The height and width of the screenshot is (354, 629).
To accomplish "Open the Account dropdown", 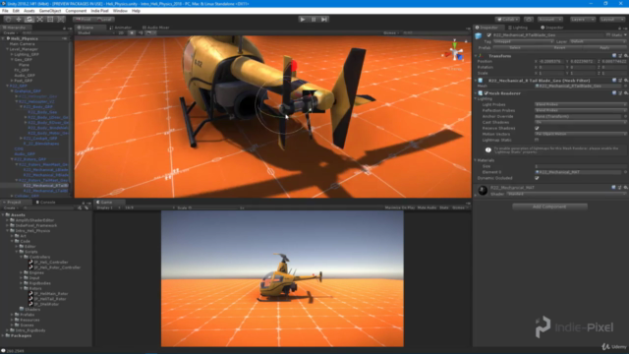I will tap(550, 19).
